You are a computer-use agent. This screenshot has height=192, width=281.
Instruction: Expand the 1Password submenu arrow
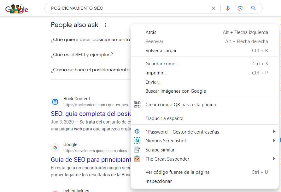[274, 132]
